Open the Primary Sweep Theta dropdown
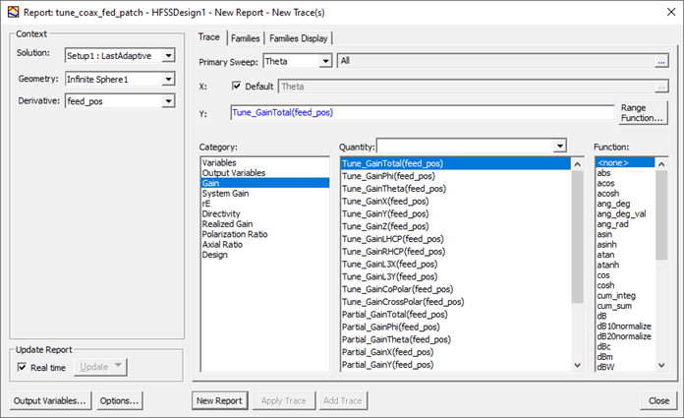 tap(325, 61)
